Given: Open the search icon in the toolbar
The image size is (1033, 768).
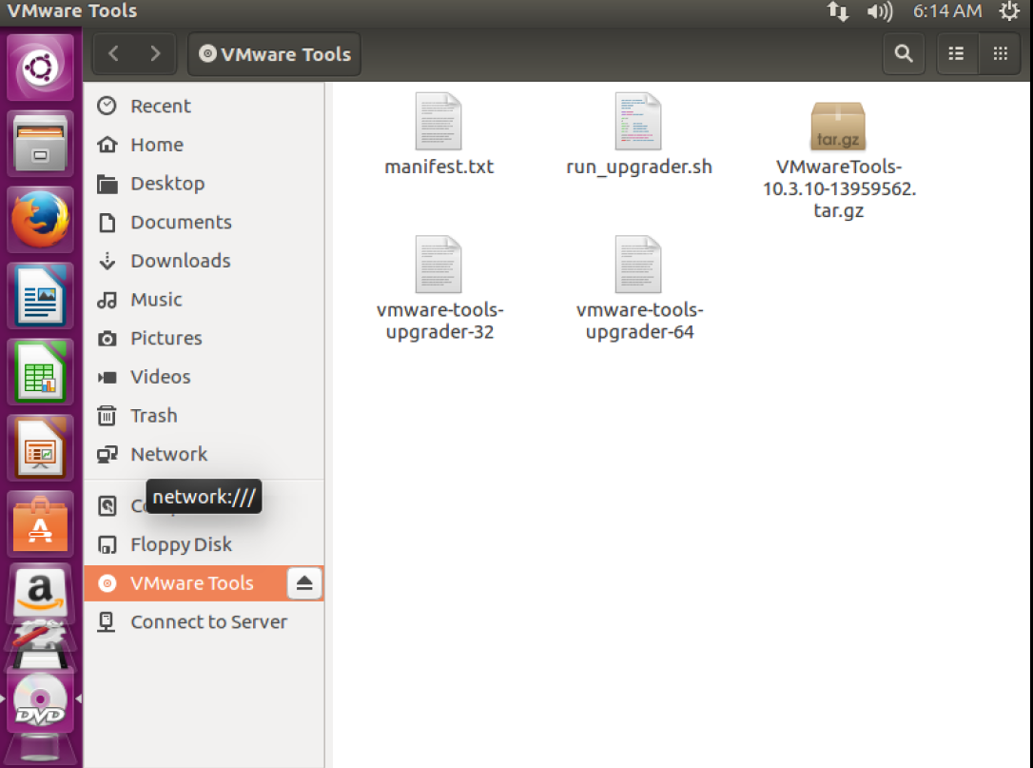Looking at the screenshot, I should (903, 53).
